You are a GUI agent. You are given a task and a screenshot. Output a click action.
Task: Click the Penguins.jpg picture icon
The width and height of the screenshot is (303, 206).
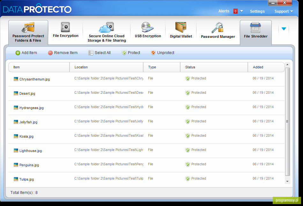[x=16, y=165]
